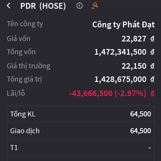161x161 pixels.
Task: Tap the orange gavel auction icon
Action: tap(95, 6)
